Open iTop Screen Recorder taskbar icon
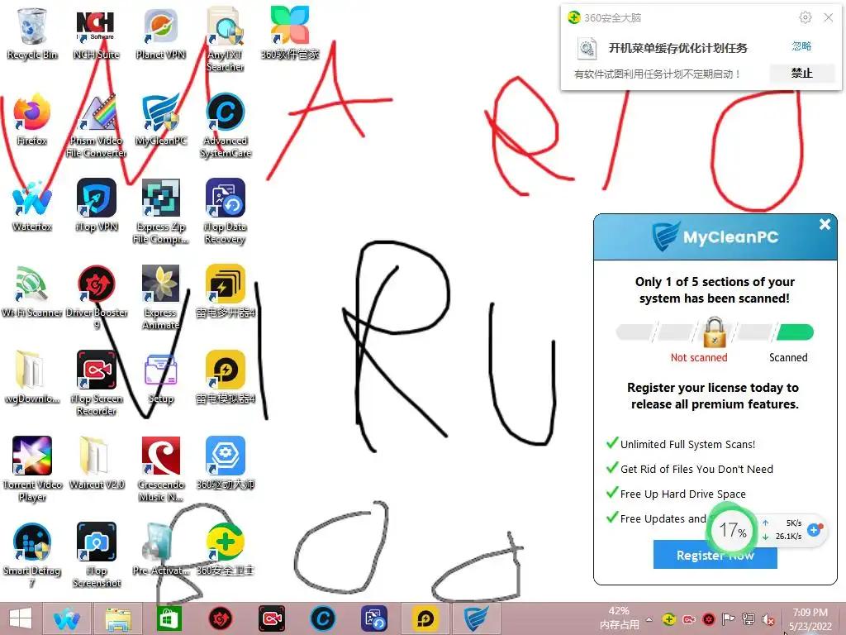Image resolution: width=846 pixels, height=635 pixels. tap(271, 618)
